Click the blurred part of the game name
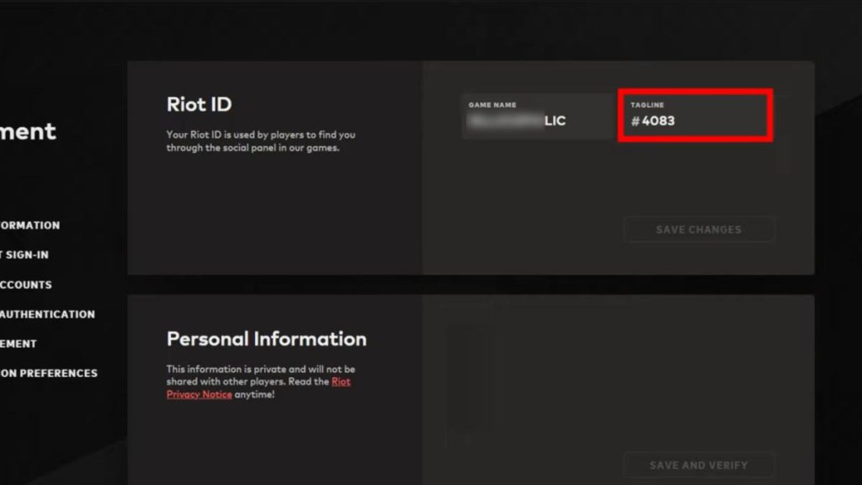This screenshot has height=485, width=862. pos(505,121)
